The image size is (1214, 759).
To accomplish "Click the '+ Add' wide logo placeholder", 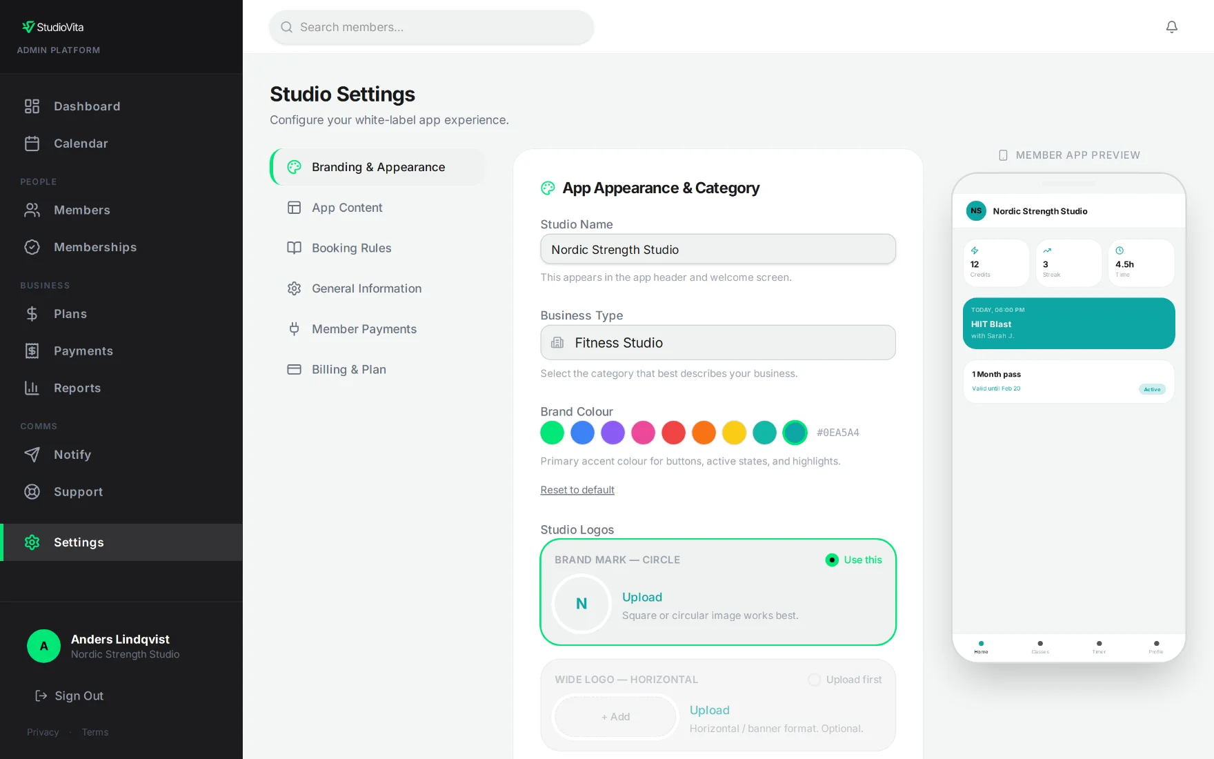I will pyautogui.click(x=615, y=717).
